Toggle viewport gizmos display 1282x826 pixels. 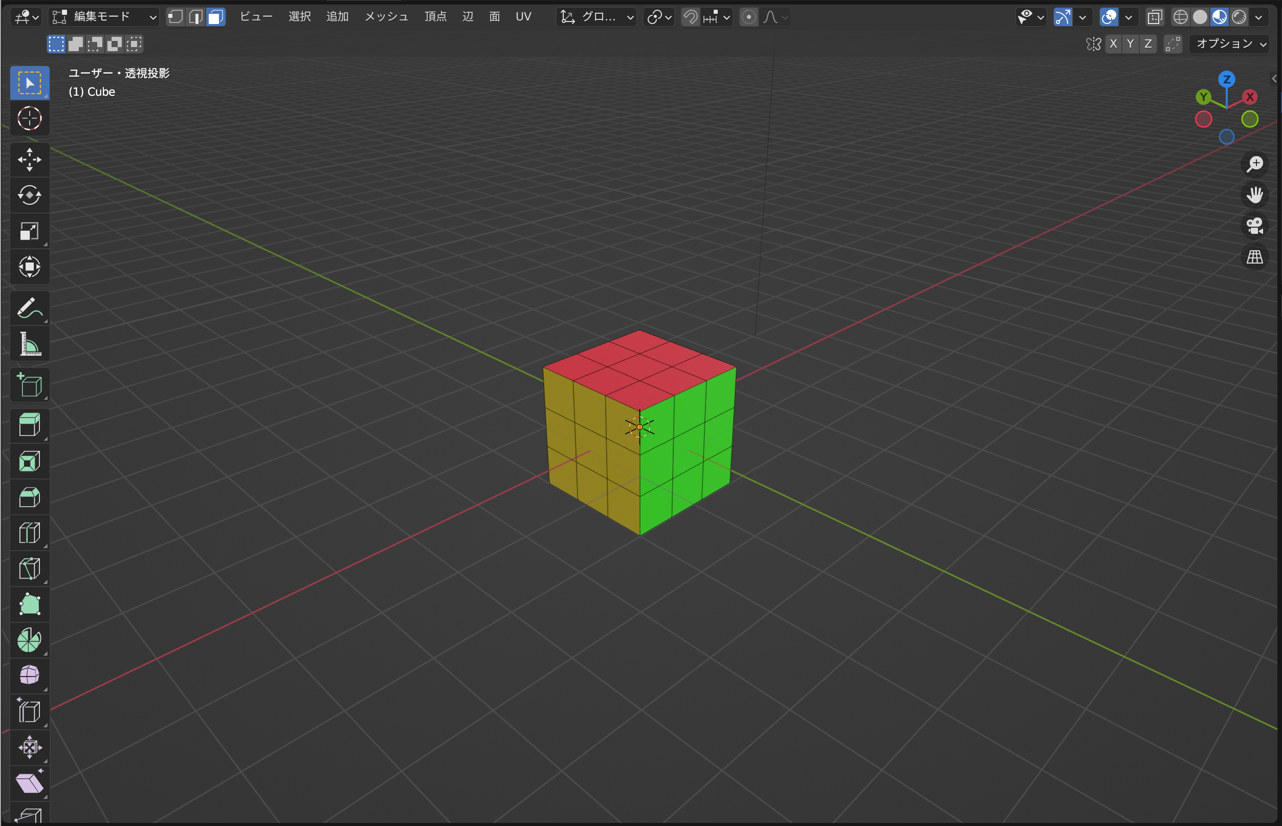(1063, 17)
